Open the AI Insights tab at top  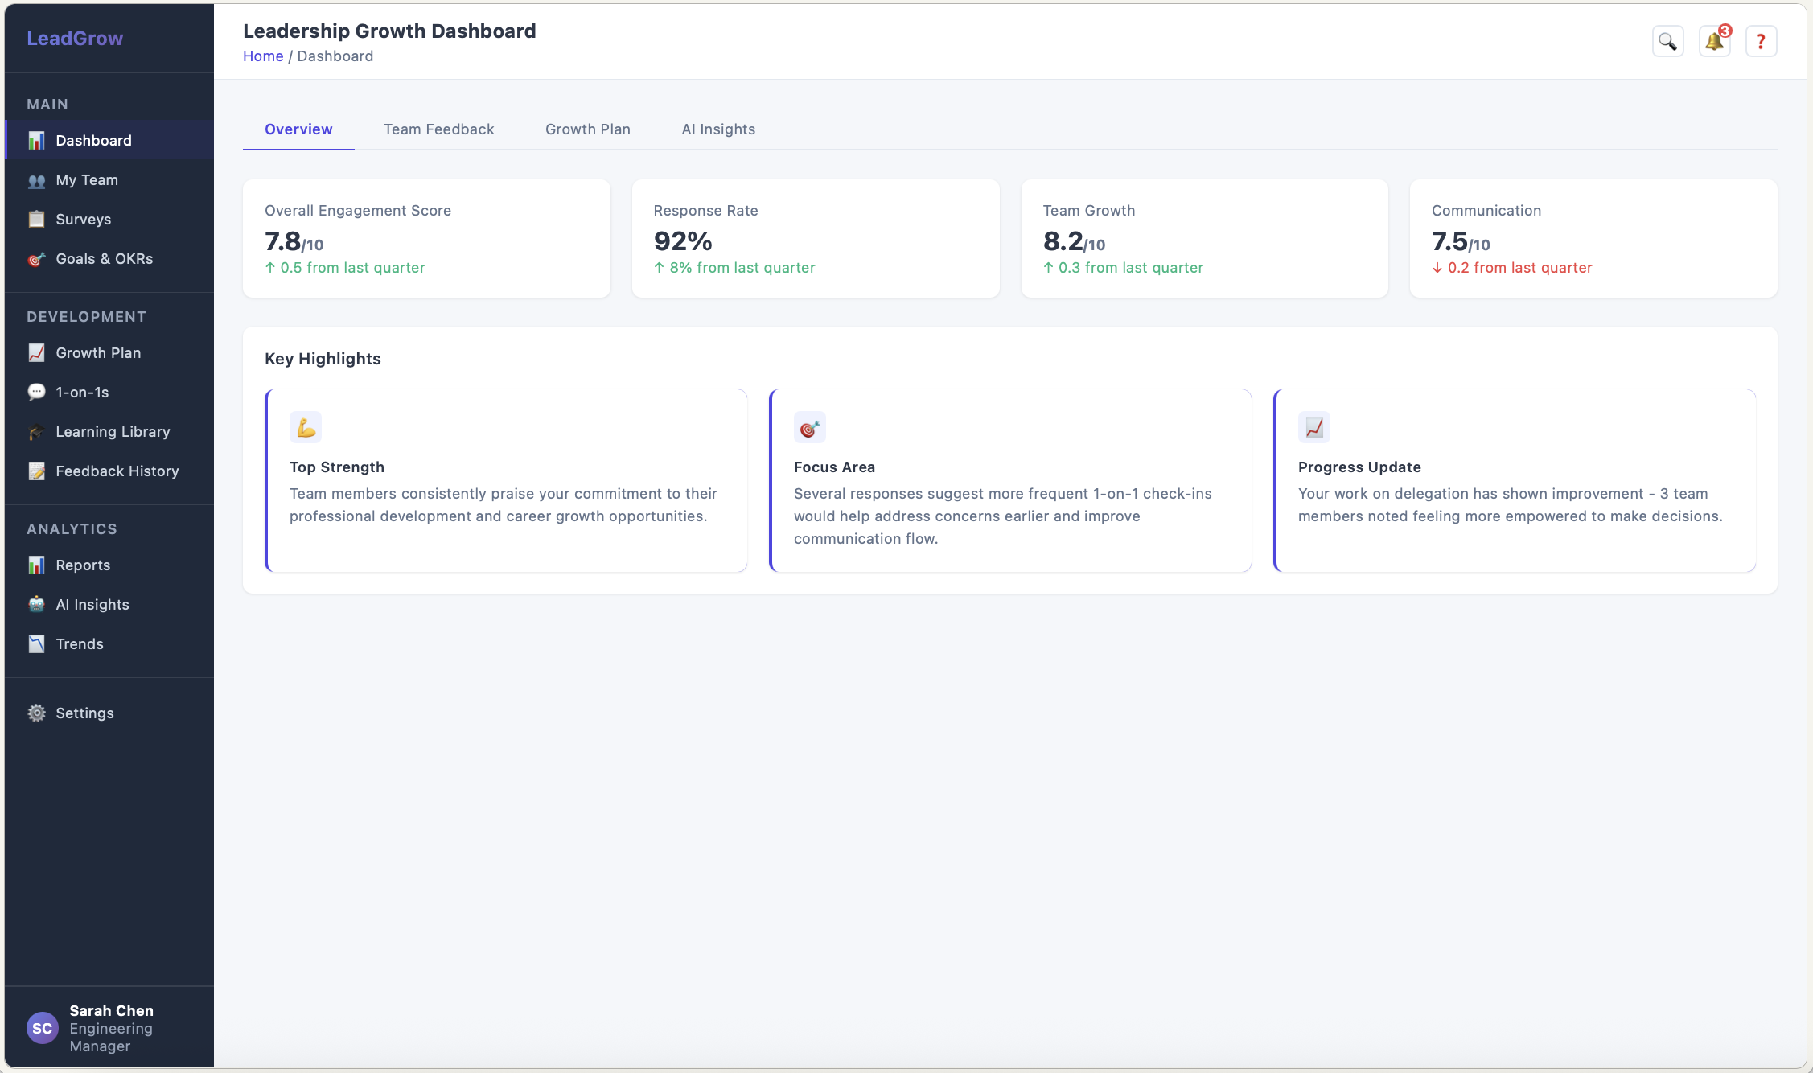pyautogui.click(x=718, y=129)
